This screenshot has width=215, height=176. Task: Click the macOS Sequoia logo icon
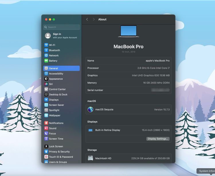tap(90, 109)
